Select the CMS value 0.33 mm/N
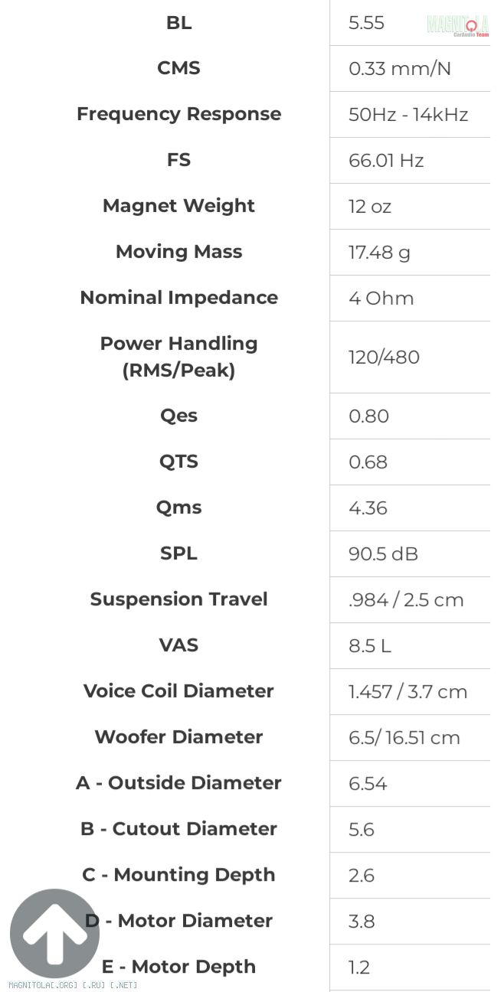This screenshot has height=992, width=504. click(x=400, y=69)
